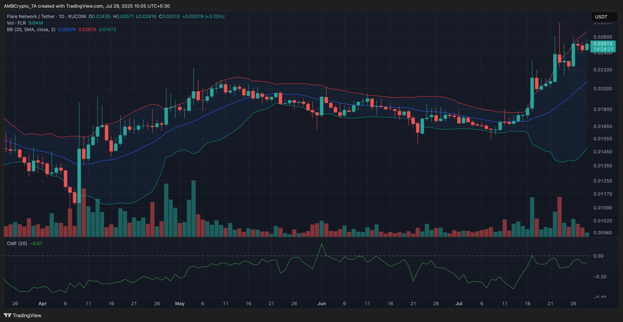Click the 0.01350 price axis label
Screen dimensions: 623x322
[x=603, y=166]
